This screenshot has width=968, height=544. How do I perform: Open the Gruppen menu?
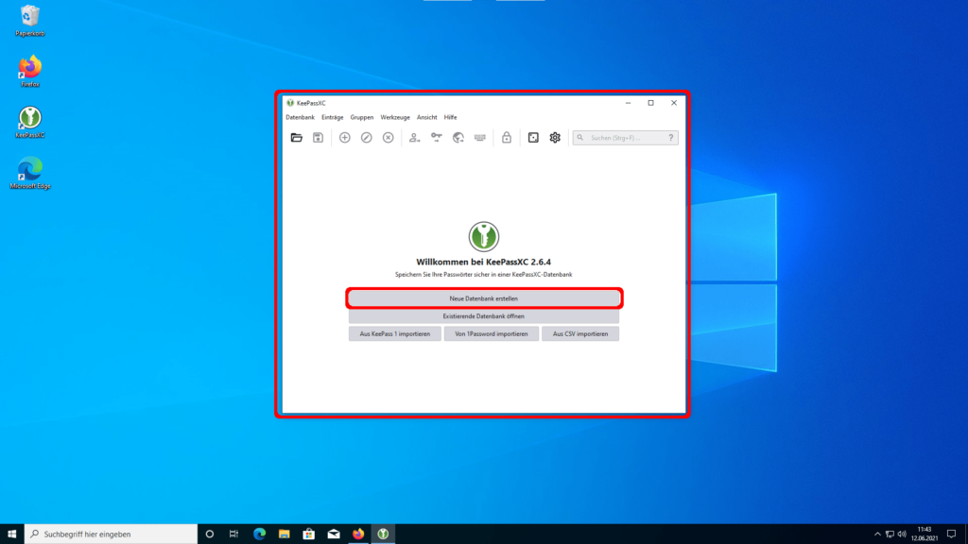[x=362, y=117]
